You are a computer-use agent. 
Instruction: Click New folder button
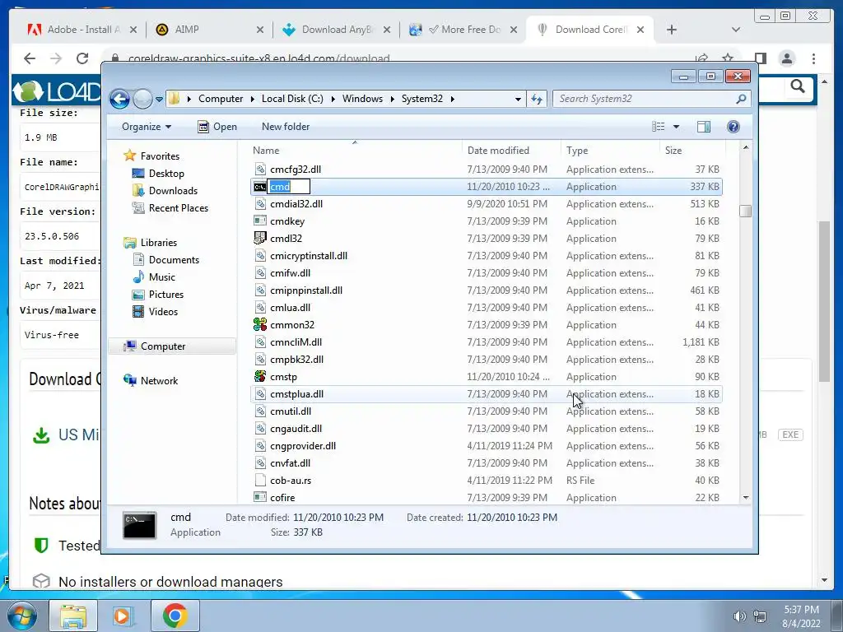point(286,127)
